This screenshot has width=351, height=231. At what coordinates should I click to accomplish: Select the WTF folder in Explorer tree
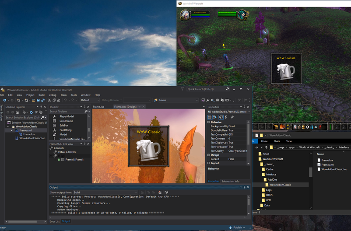pyautogui.click(x=268, y=200)
